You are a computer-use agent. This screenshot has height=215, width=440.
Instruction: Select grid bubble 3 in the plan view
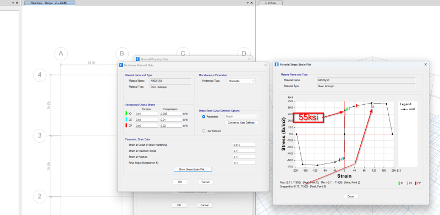40,135
